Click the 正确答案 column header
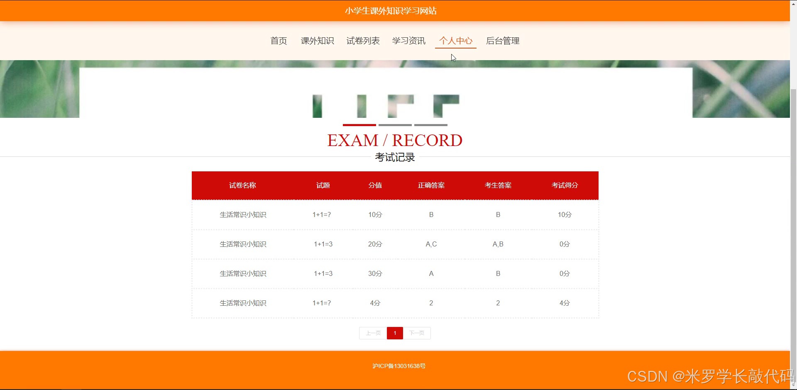Screen dimensions: 797x390 (431, 185)
